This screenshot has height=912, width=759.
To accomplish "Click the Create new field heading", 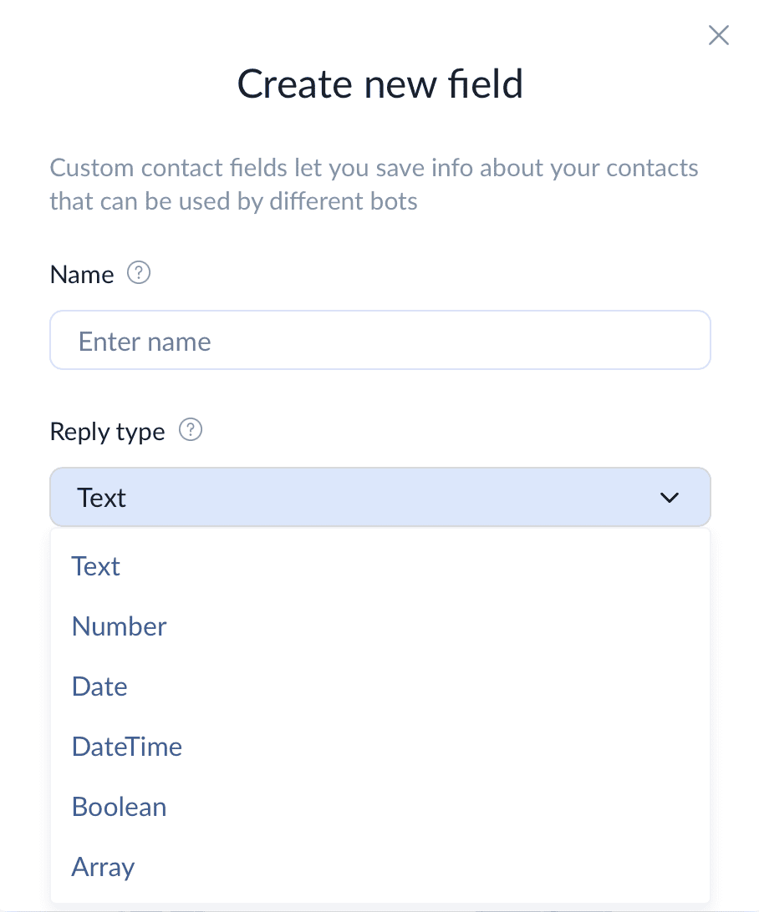I will point(380,84).
